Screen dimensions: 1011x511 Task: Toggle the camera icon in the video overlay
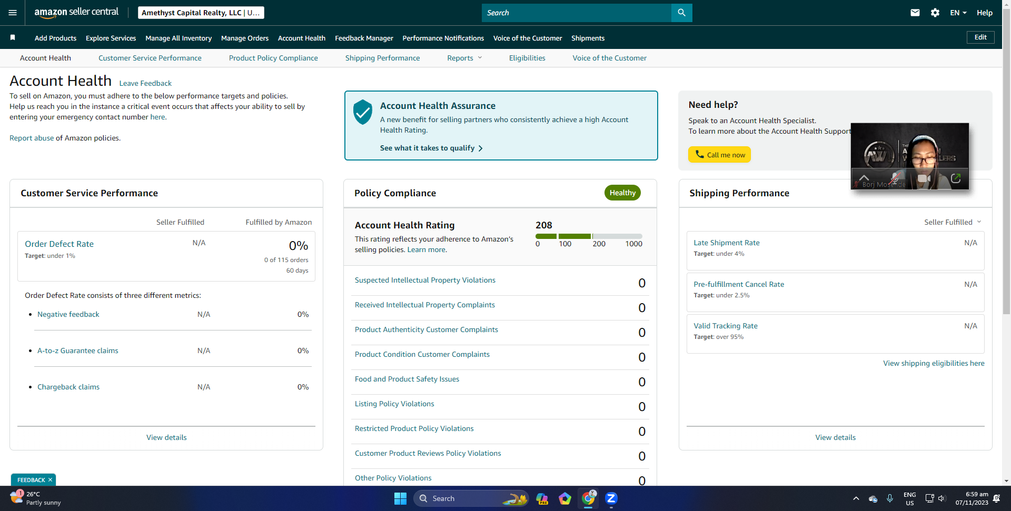[x=924, y=178]
